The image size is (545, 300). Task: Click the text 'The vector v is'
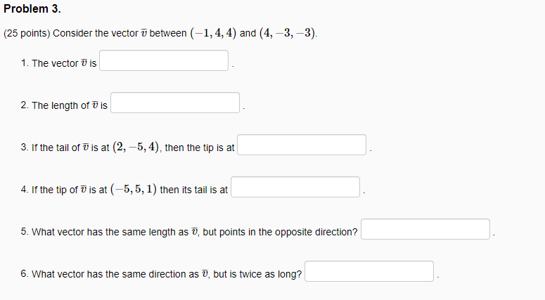(64, 63)
